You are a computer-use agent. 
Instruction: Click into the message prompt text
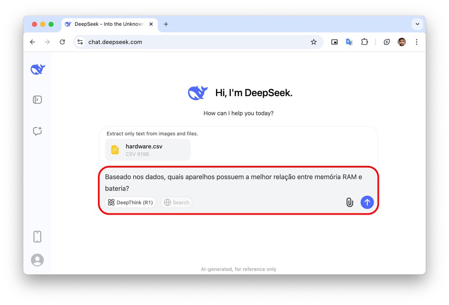click(233, 182)
